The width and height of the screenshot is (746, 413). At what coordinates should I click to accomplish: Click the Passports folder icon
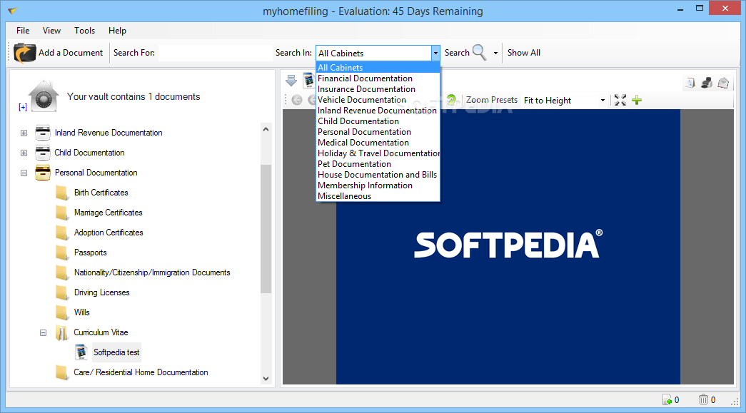(x=62, y=253)
